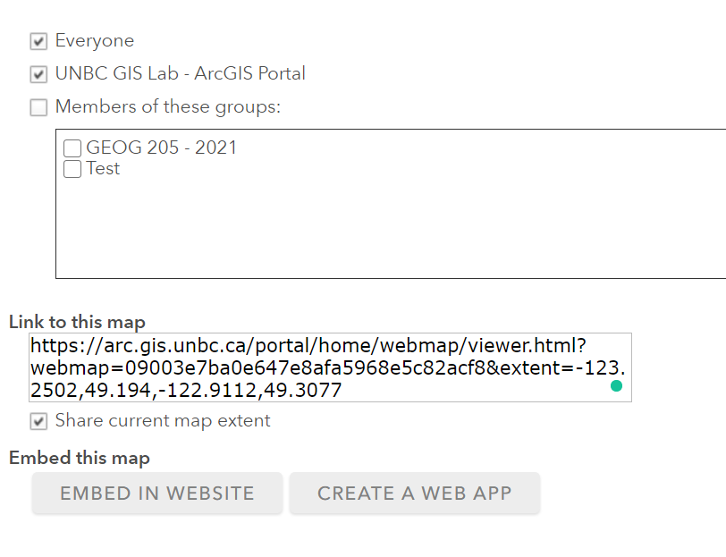The image size is (726, 557).
Task: Select the Test group label text
Action: tap(103, 168)
